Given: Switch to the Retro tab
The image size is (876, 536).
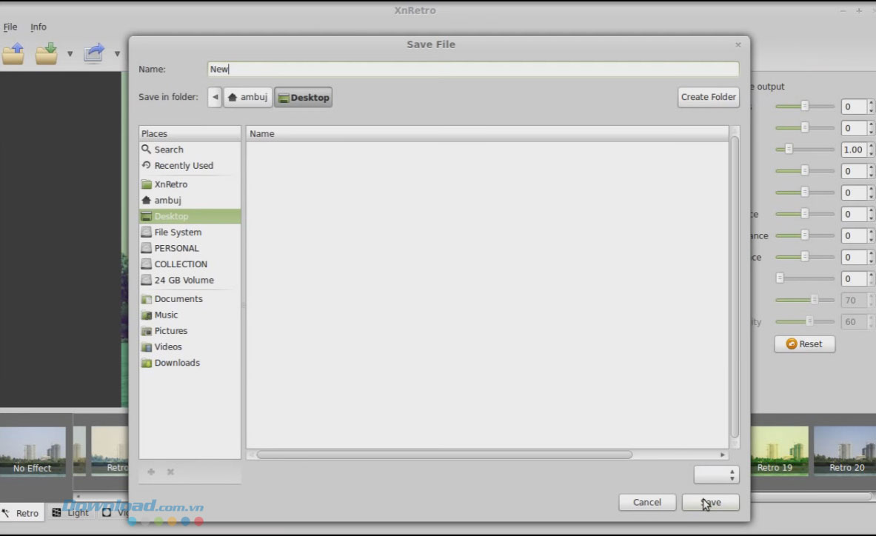Looking at the screenshot, I should pyautogui.click(x=21, y=513).
